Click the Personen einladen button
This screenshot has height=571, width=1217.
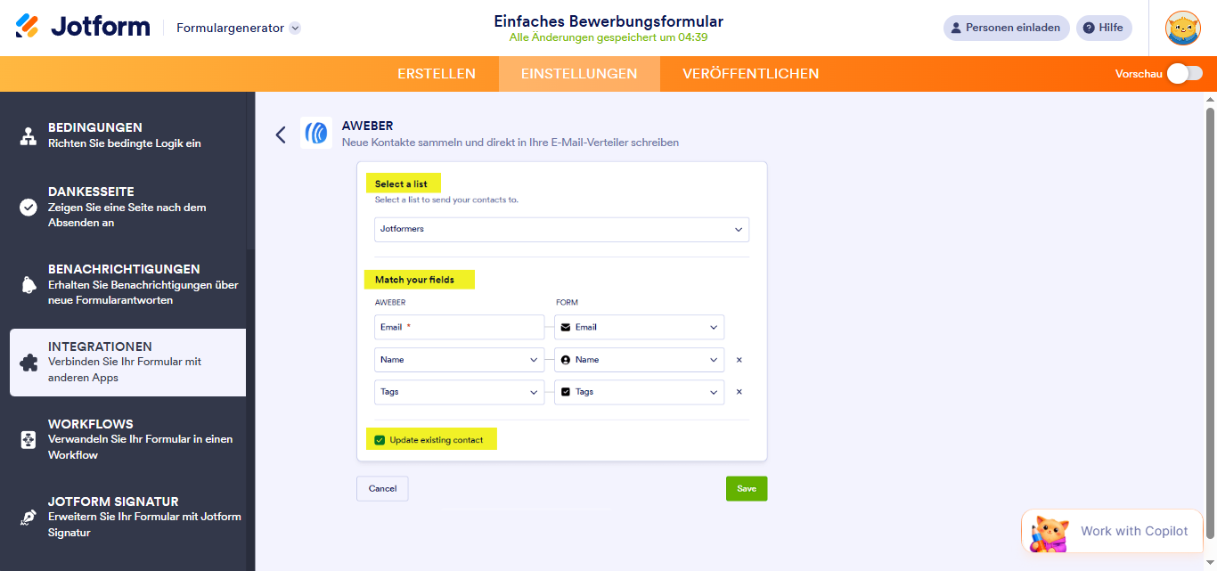pos(1006,28)
